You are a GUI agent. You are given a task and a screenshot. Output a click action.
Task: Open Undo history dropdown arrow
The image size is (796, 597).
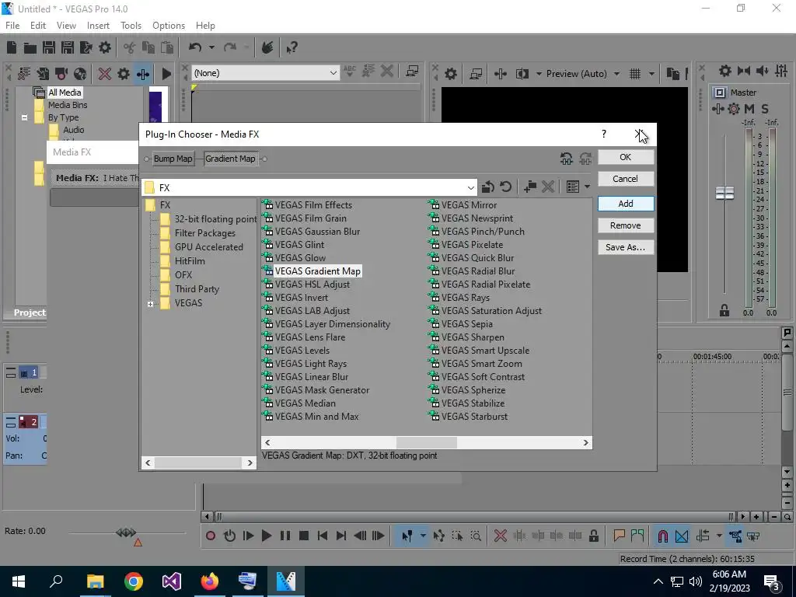(x=211, y=47)
